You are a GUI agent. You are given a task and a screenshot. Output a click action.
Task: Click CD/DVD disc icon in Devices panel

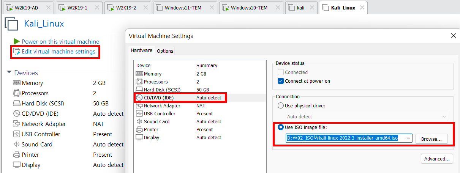pos(16,113)
